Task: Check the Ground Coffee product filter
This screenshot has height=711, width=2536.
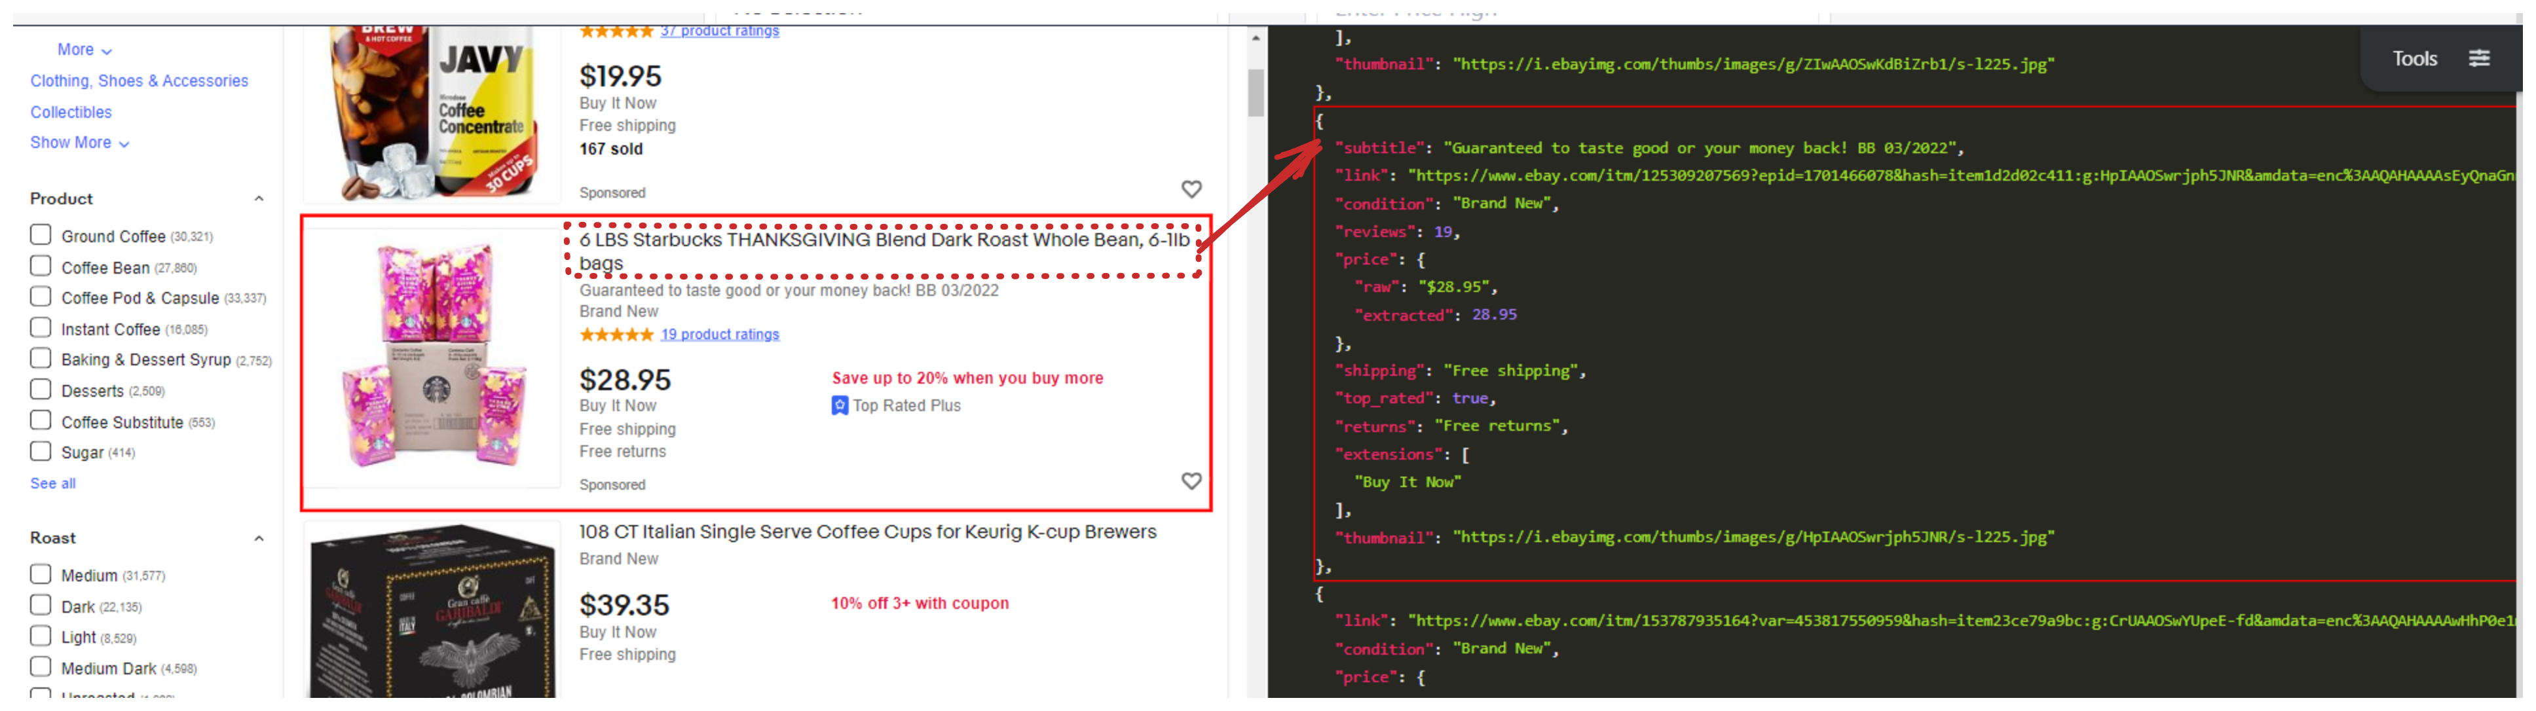Action: (41, 234)
